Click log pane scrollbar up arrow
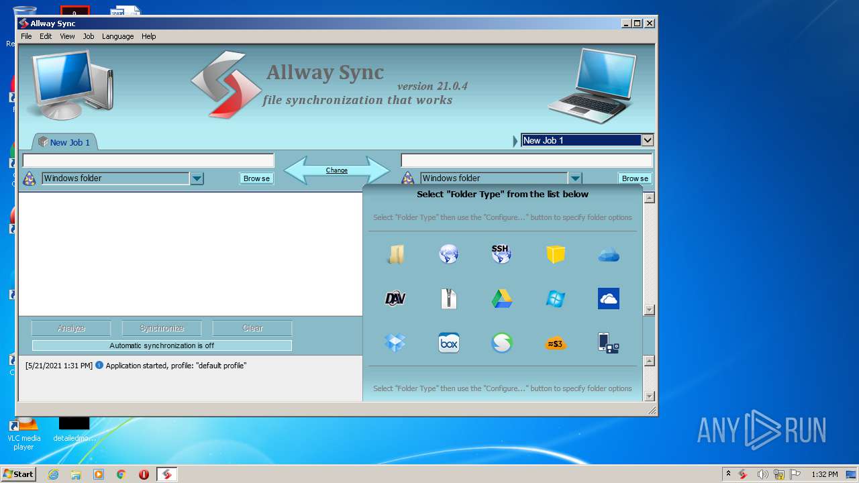Viewport: 859px width, 483px height. coord(649,361)
